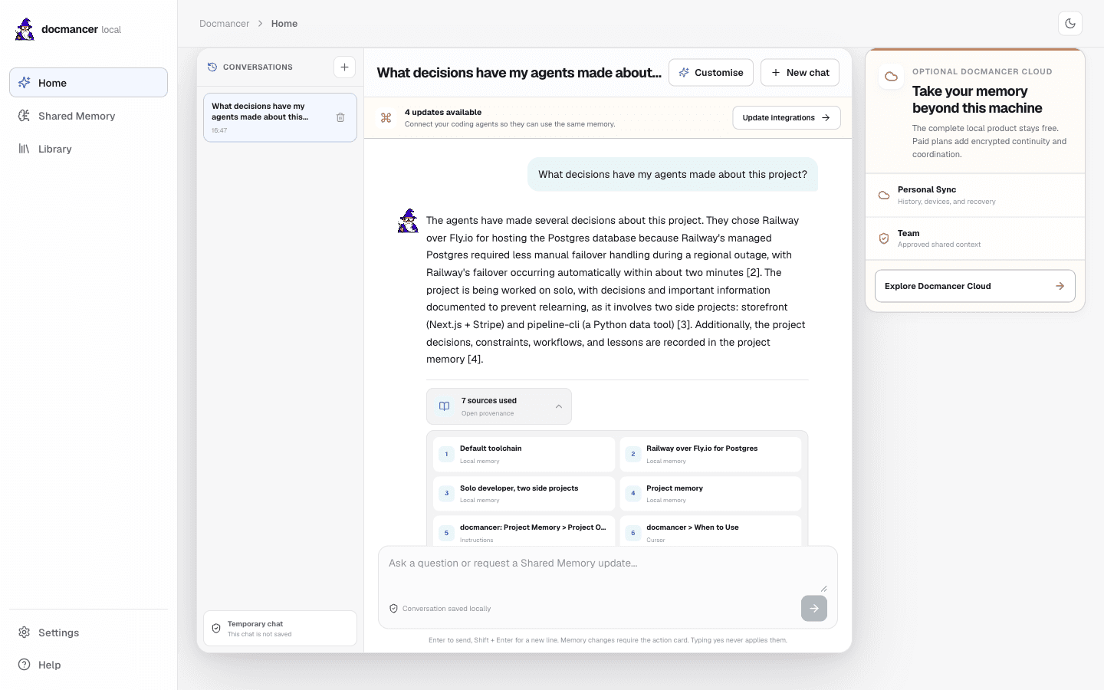Click the citation reference [2] in the answer

[754, 272]
